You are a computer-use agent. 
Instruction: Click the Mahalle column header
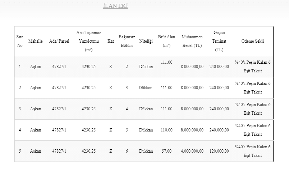pos(36,41)
